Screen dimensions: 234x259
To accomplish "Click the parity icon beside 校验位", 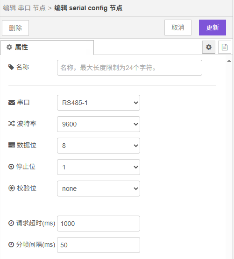I will 11,188.
